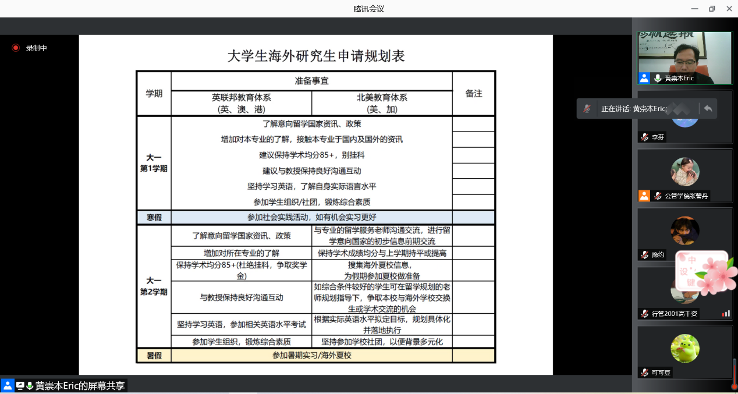Click the shared screen's 大学生海外研究生申请规划表 title
Image resolution: width=738 pixels, height=394 pixels.
pos(315,56)
